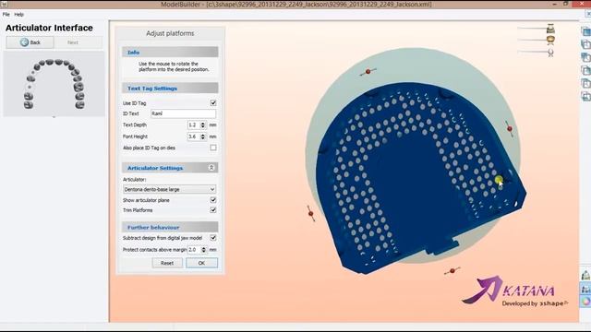Click the yellow control point on platform

pos(499,180)
